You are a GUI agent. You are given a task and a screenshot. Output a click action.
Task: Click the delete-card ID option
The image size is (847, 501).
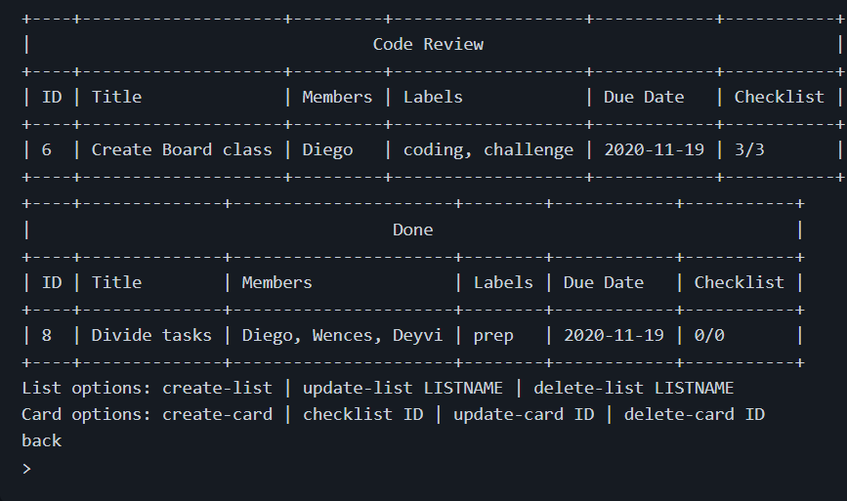(695, 415)
